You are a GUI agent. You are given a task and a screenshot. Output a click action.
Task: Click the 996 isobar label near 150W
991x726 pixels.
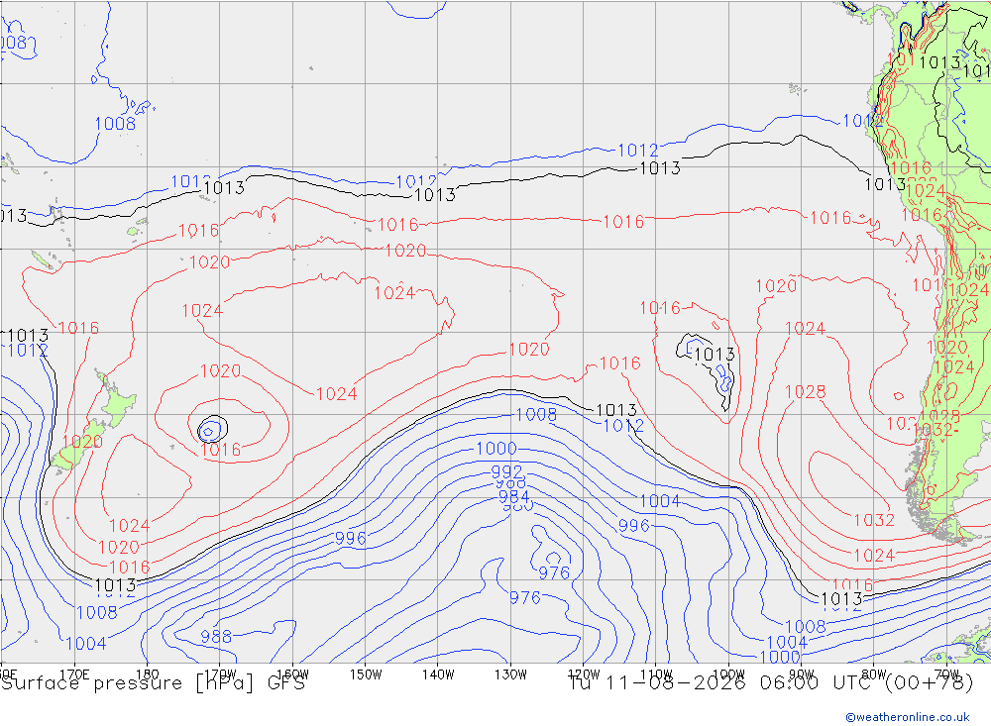coord(351,539)
